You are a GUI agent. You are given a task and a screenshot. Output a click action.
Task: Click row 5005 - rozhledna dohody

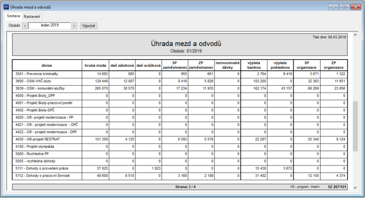click(180, 161)
